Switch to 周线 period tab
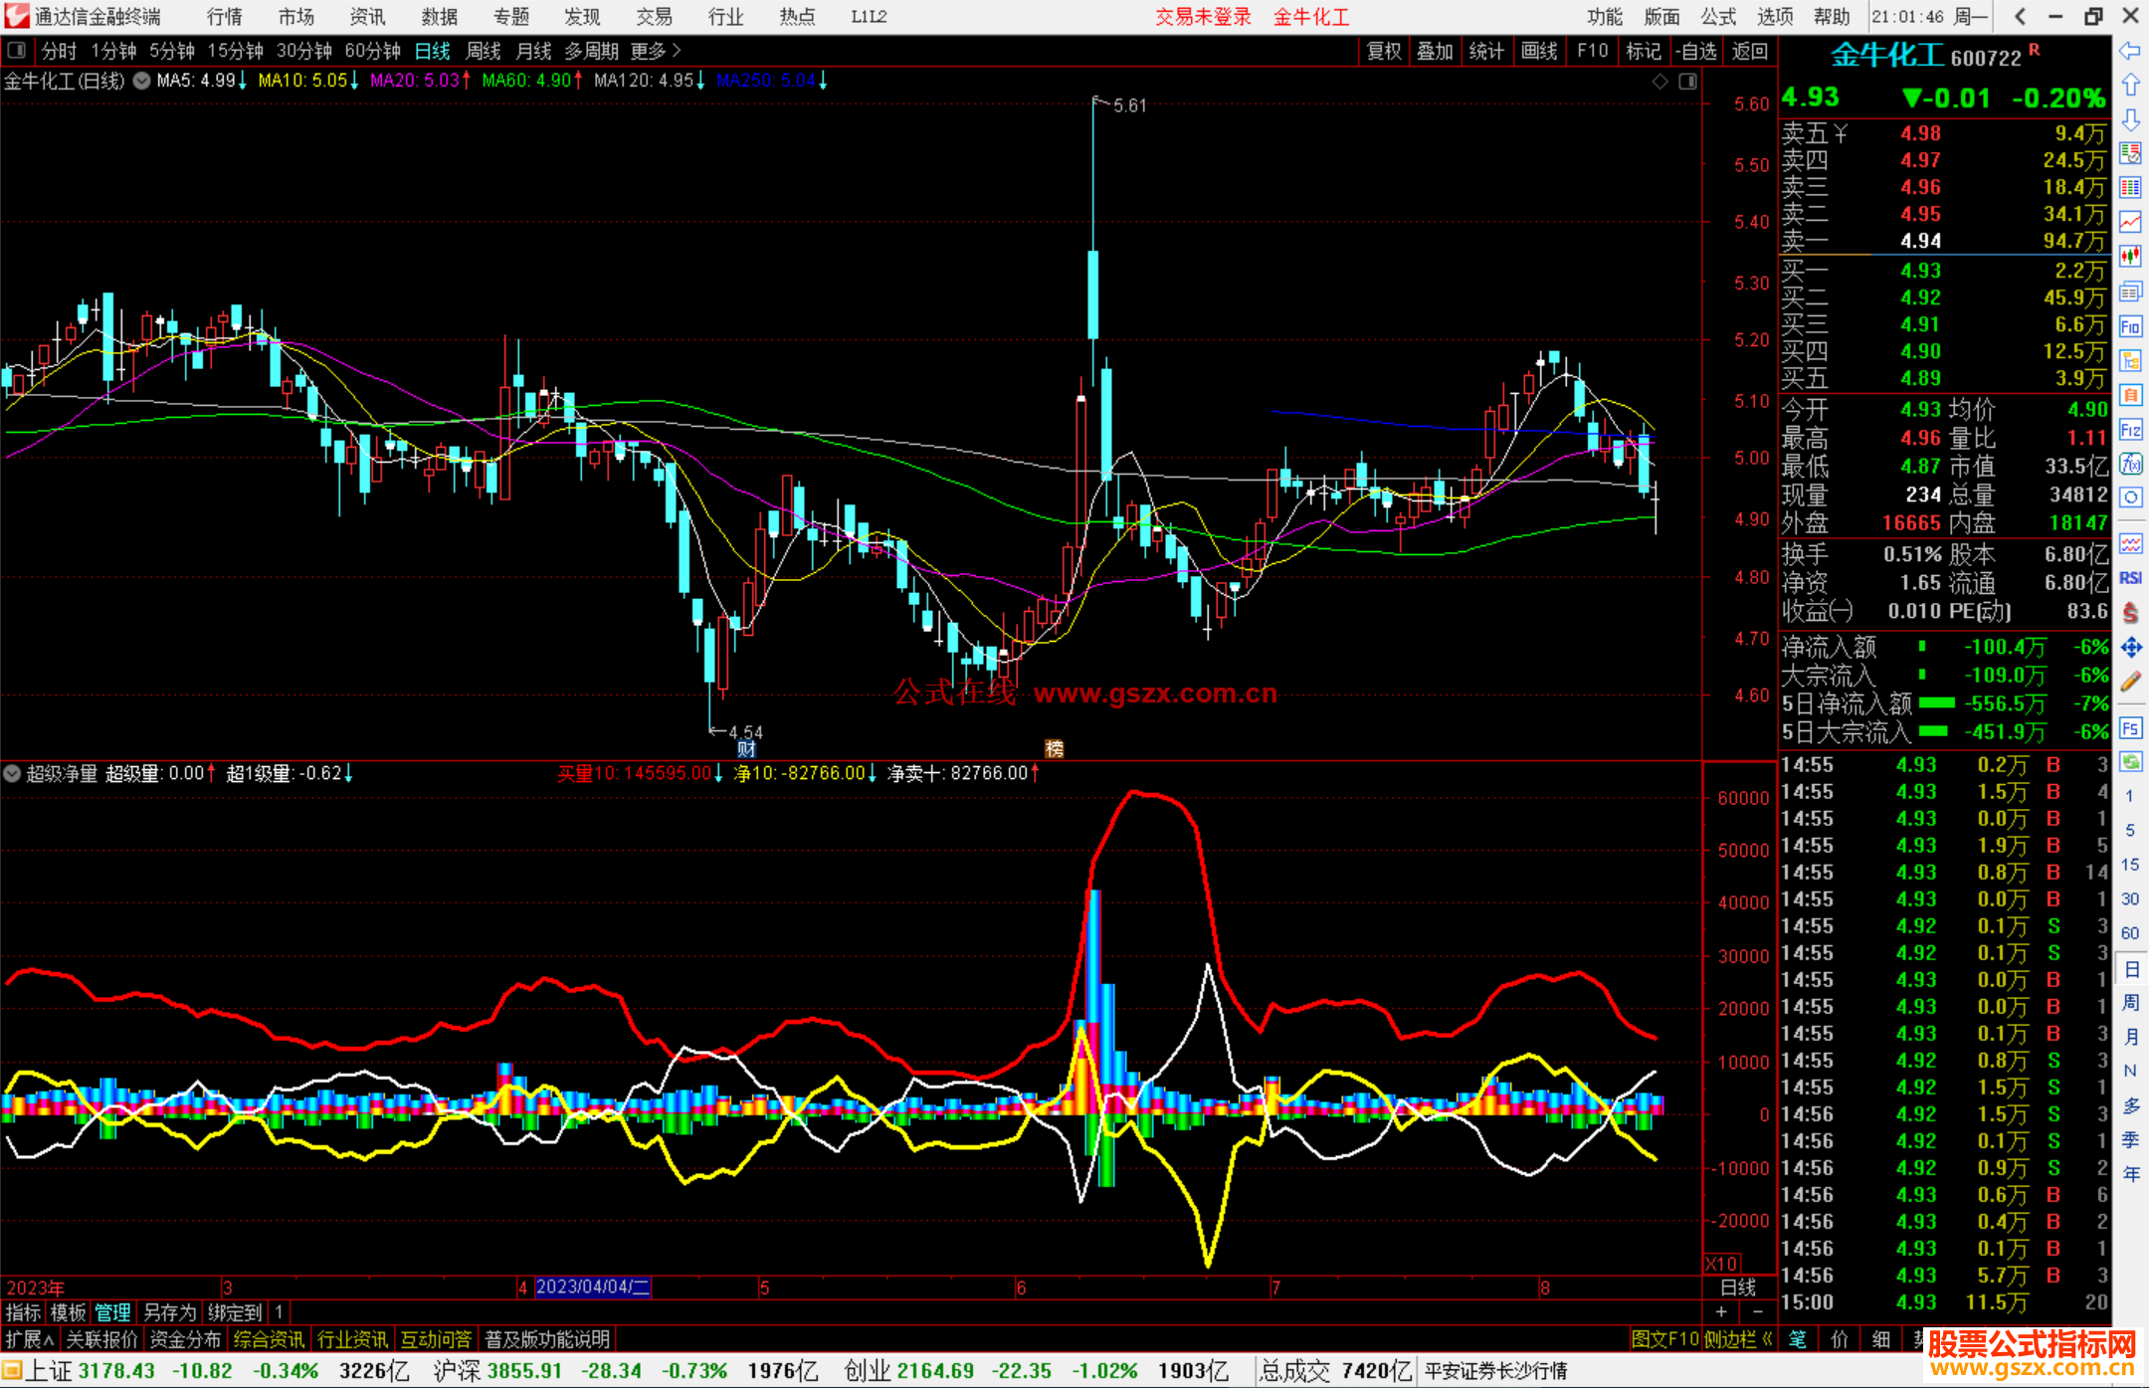This screenshot has height=1388, width=2149. [x=484, y=51]
